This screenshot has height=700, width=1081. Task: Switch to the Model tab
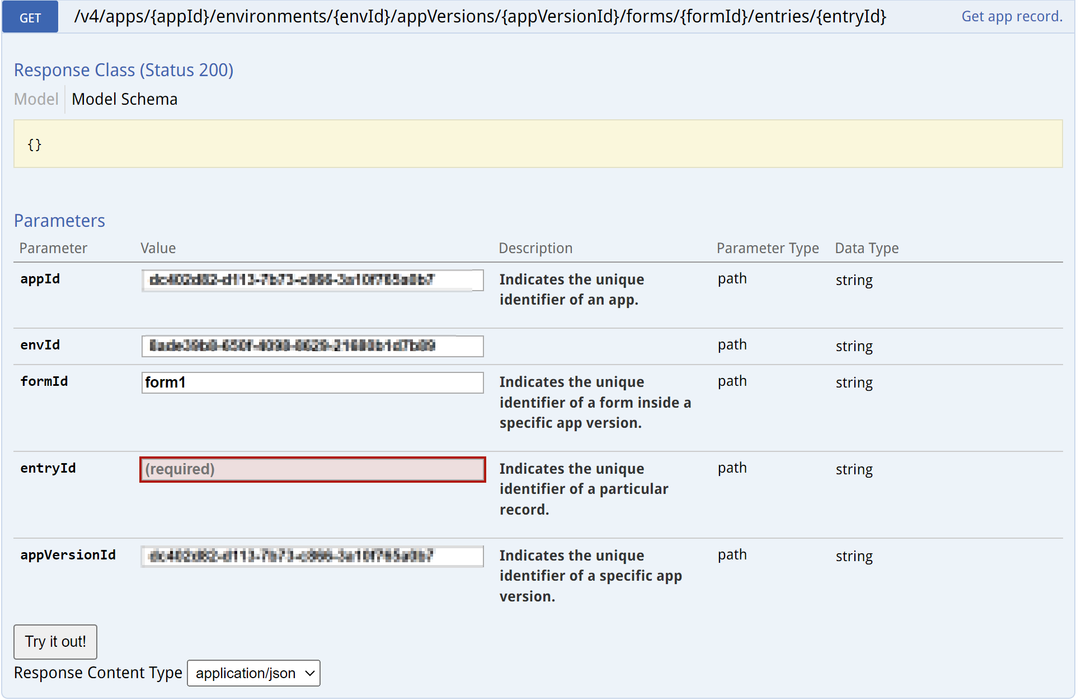pyautogui.click(x=36, y=99)
